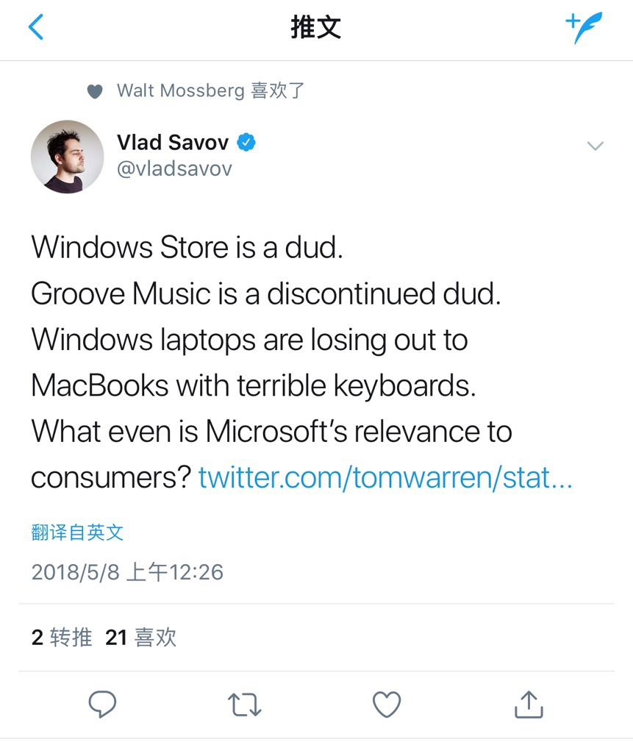The height and width of the screenshot is (745, 633).
Task: Tap the Vlad Savov display name
Action: [x=173, y=142]
